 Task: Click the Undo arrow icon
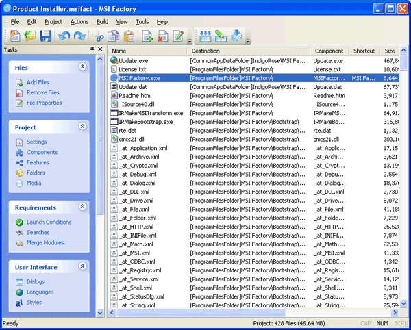tap(64, 36)
